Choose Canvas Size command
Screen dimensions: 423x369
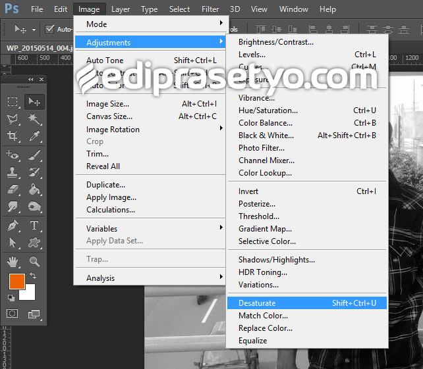150,116
